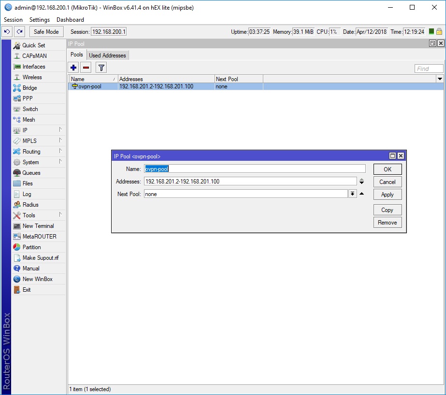
Task: Open Wireless in the sidebar
Action: click(x=32, y=77)
